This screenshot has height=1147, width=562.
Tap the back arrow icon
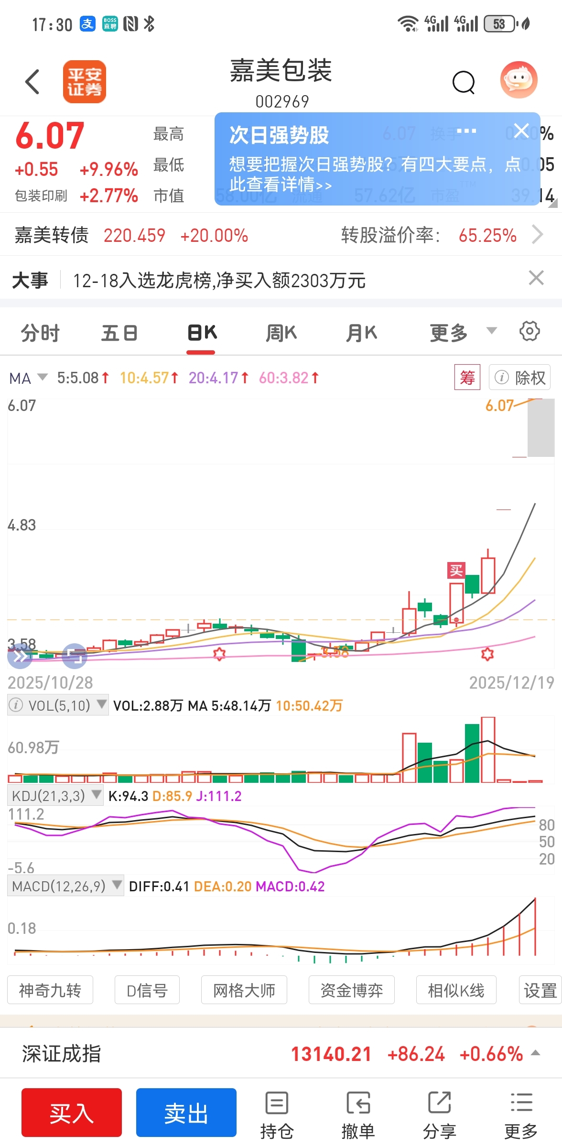32,82
